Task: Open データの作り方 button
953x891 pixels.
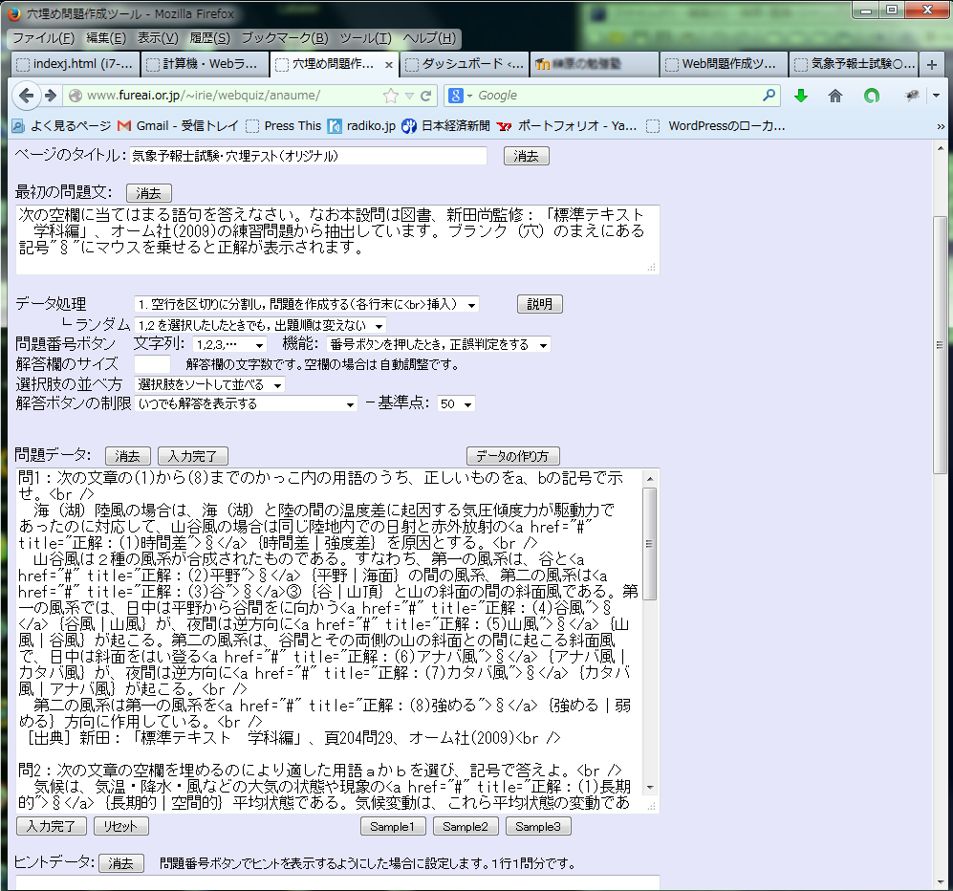Action: click(513, 456)
